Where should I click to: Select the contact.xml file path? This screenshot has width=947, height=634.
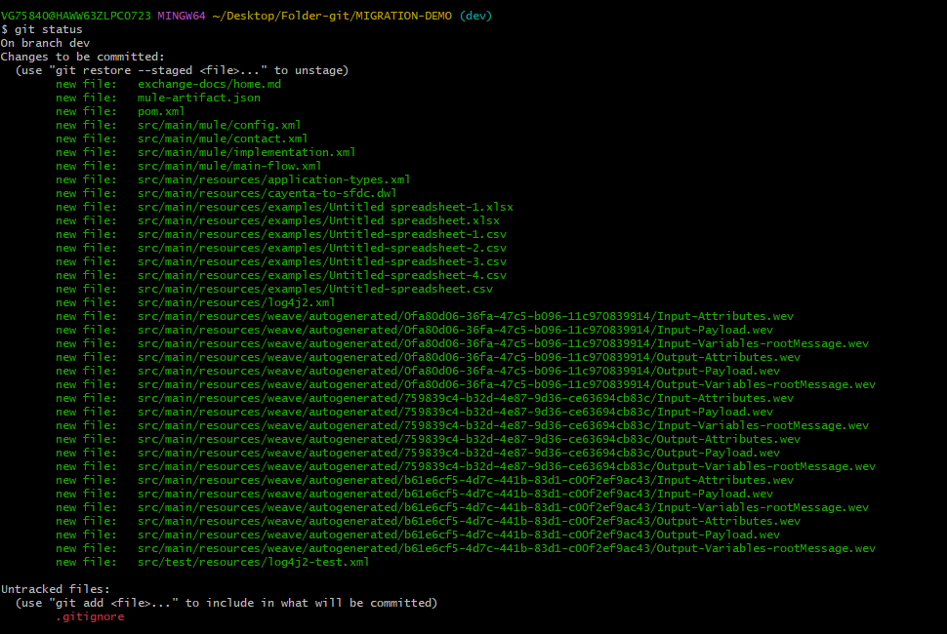click(221, 138)
